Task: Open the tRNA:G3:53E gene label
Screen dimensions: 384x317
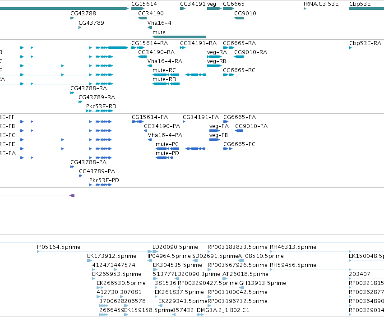Action: click(321, 4)
